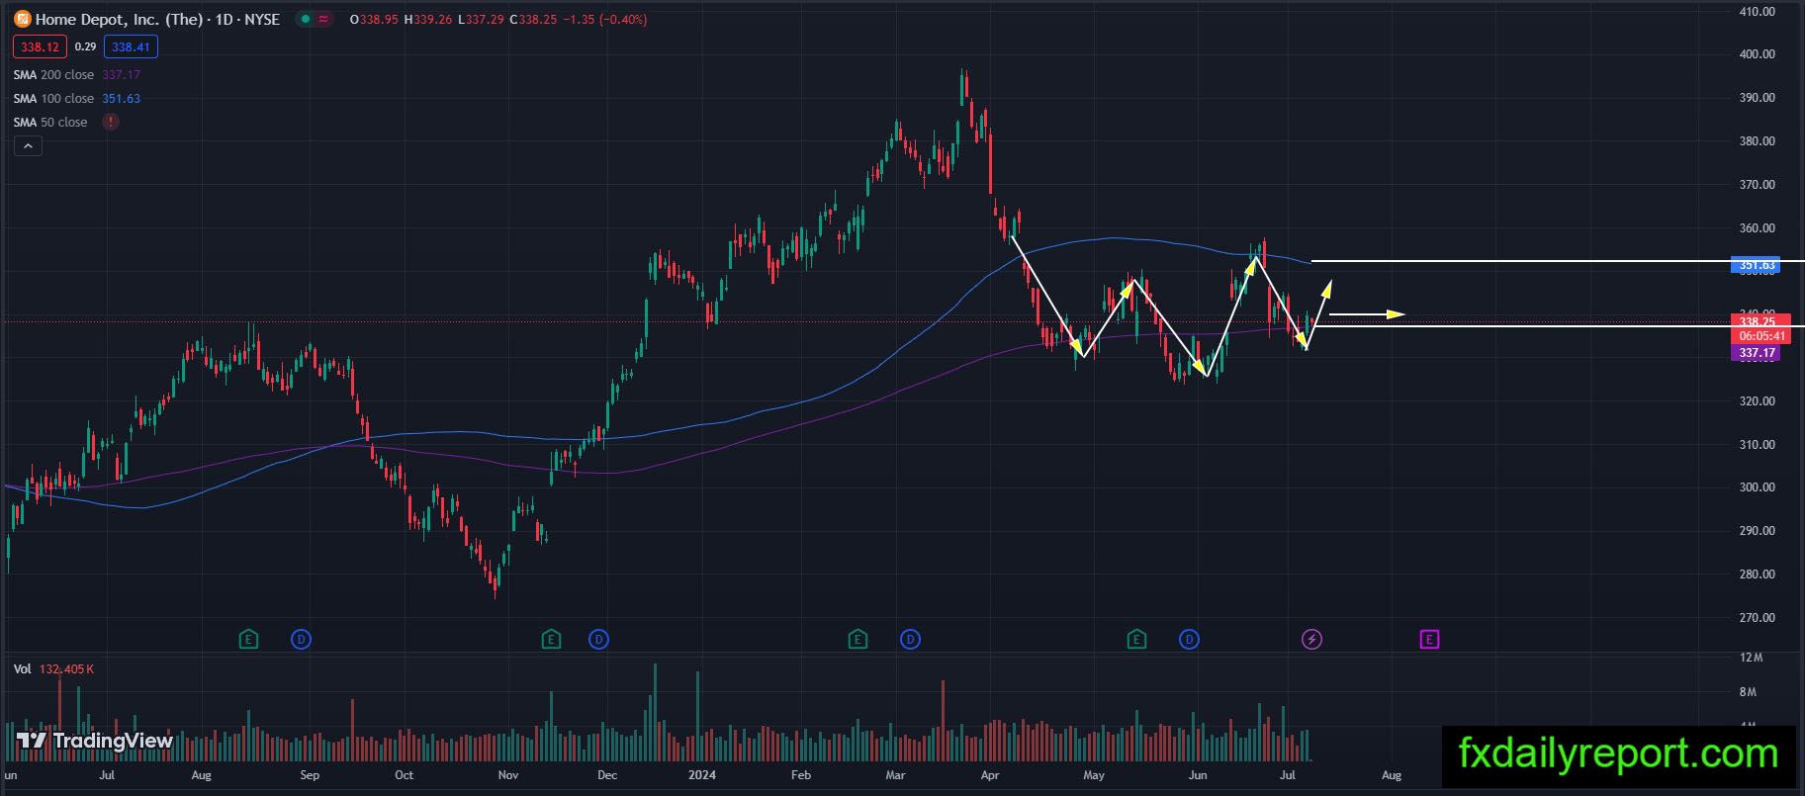
Task: Click the Oct label on time axis
Action: pyautogui.click(x=404, y=775)
